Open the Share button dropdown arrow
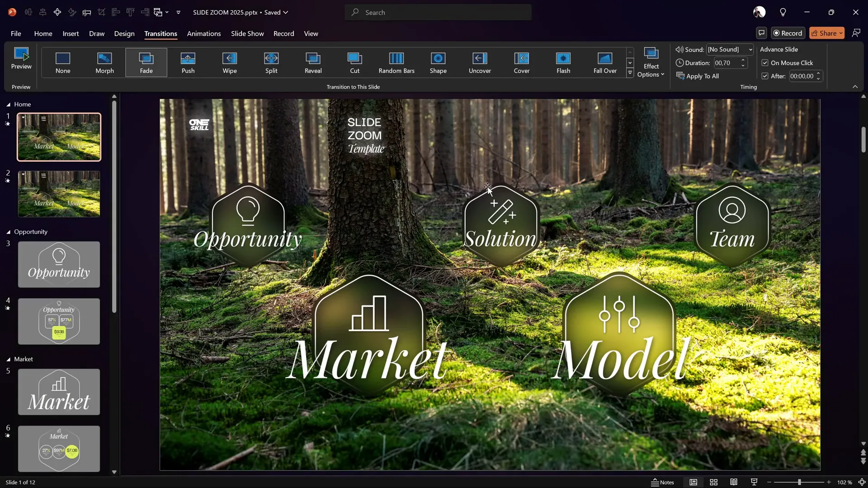Viewport: 868px width, 488px height. (841, 33)
